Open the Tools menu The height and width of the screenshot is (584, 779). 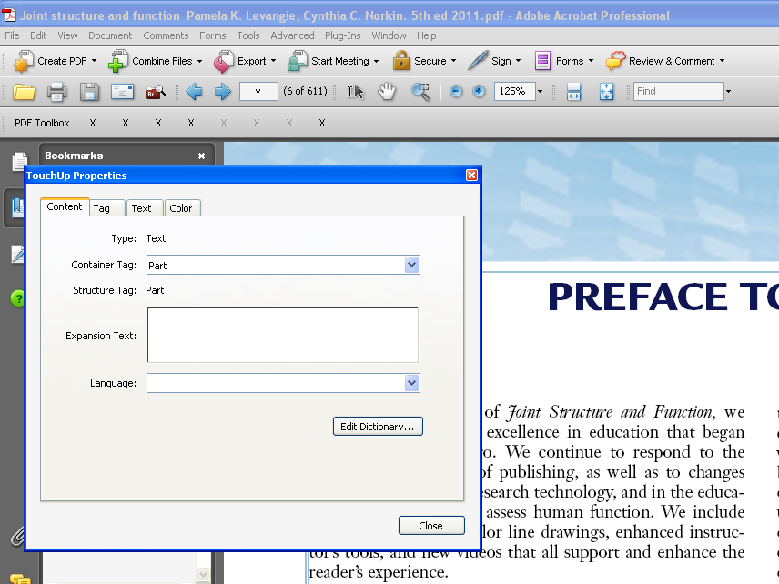248,35
